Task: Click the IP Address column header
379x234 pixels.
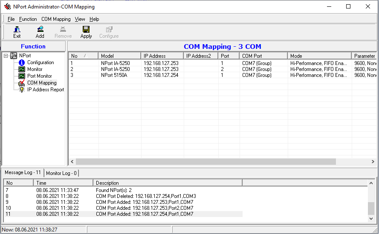Action: tap(162, 56)
